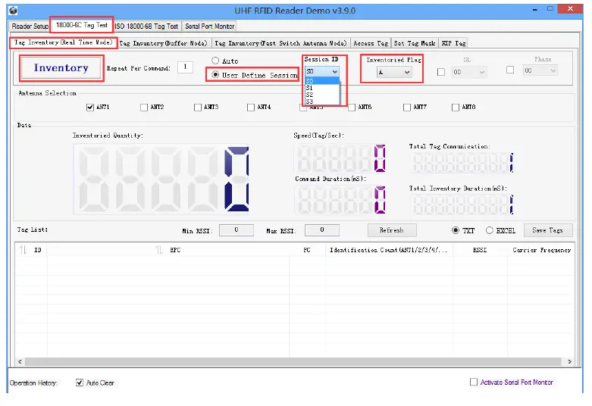
Task: Select Tag Inventory (Buffer Mode) tab
Action: [x=164, y=43]
